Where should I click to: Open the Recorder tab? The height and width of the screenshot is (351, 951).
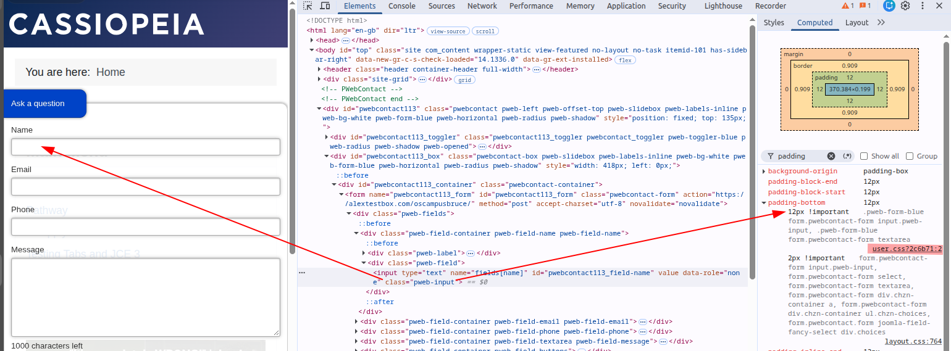[771, 6]
